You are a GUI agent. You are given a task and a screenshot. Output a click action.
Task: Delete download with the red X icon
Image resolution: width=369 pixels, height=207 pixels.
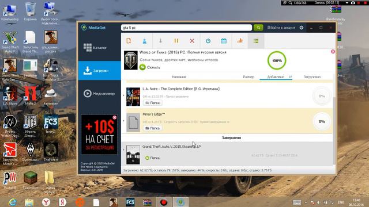(192, 41)
